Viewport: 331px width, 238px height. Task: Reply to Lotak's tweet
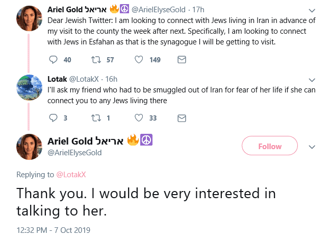(x=54, y=118)
